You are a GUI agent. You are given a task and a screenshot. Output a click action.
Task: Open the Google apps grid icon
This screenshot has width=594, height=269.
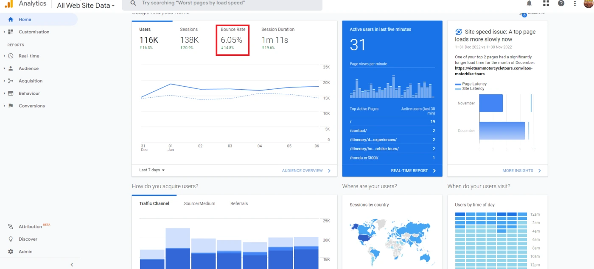pyautogui.click(x=546, y=3)
